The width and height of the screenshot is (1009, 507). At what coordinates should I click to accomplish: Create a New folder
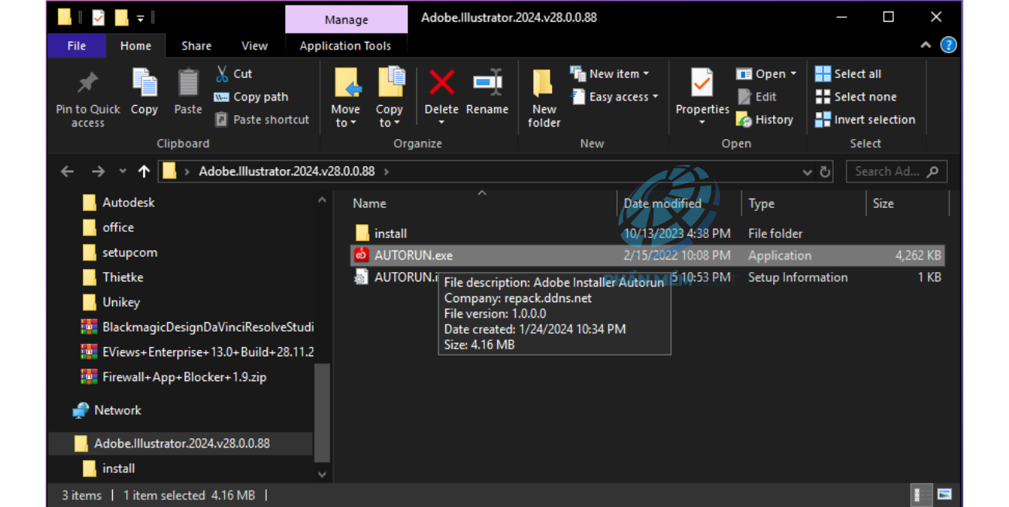tap(544, 99)
